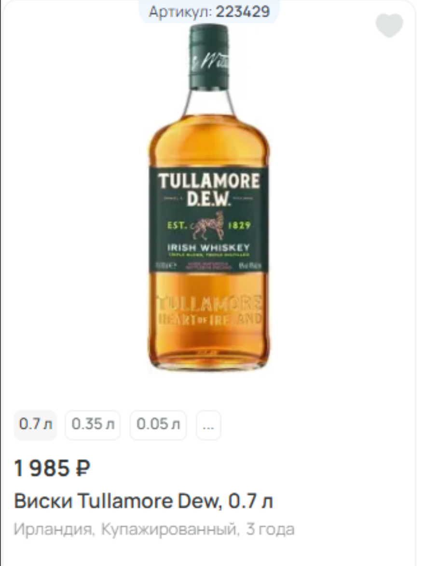Viewport: 437px width, 566px height.
Task: Click the 3 года aging attribute
Action: click(x=270, y=529)
